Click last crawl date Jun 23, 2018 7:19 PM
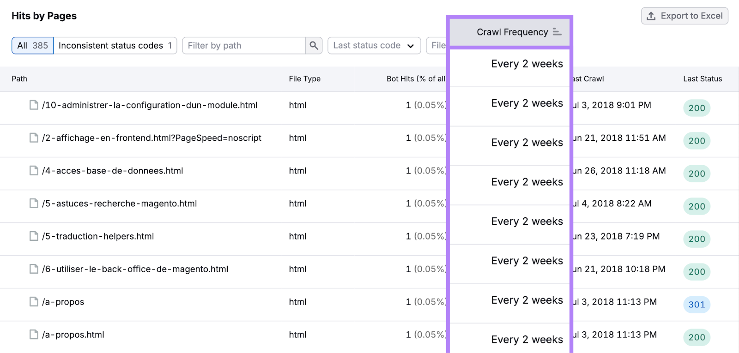The height and width of the screenshot is (353, 739). tap(616, 236)
